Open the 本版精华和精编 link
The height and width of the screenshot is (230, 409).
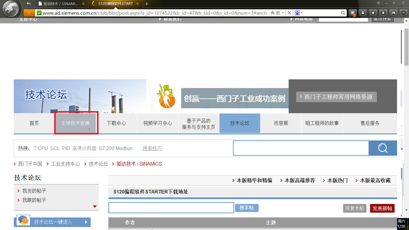click(255, 180)
